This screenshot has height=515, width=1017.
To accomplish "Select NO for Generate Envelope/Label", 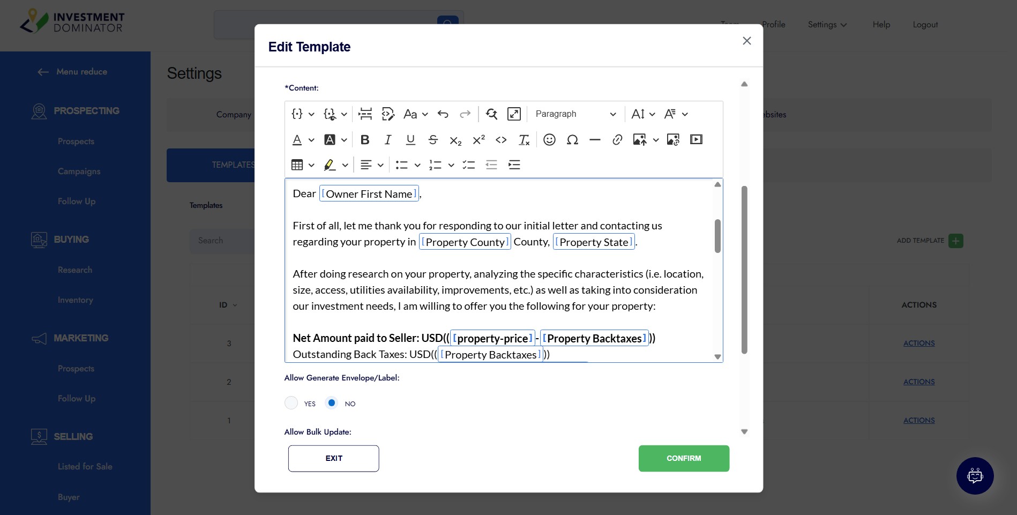I will [x=332, y=403].
